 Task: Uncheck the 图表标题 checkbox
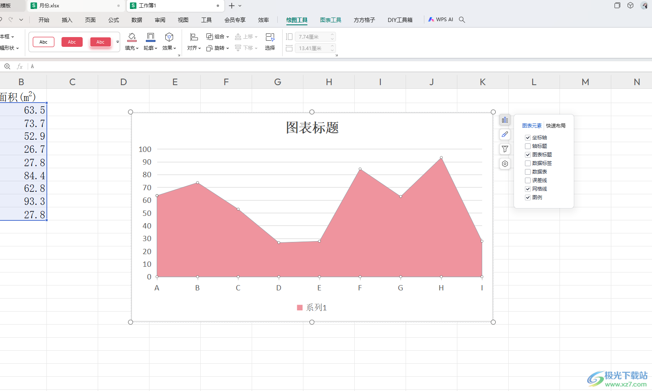(528, 155)
